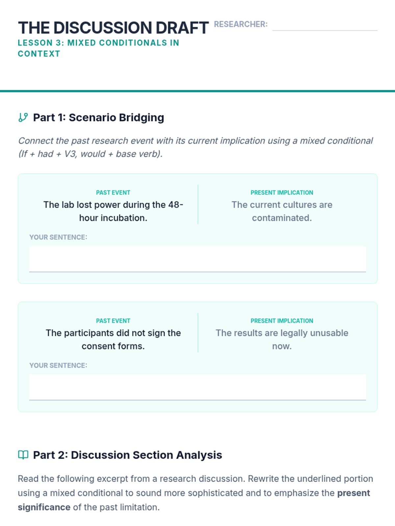Click the Present Implication label above contaminated cultures

(282, 193)
